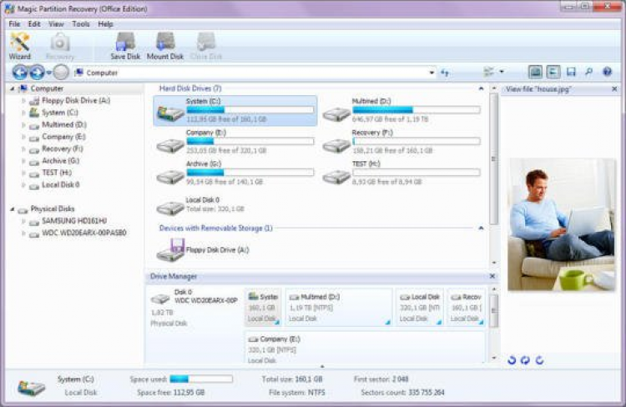Screen dimensions: 626x407
Task: Rotate preview image clockwise
Action: click(539, 360)
